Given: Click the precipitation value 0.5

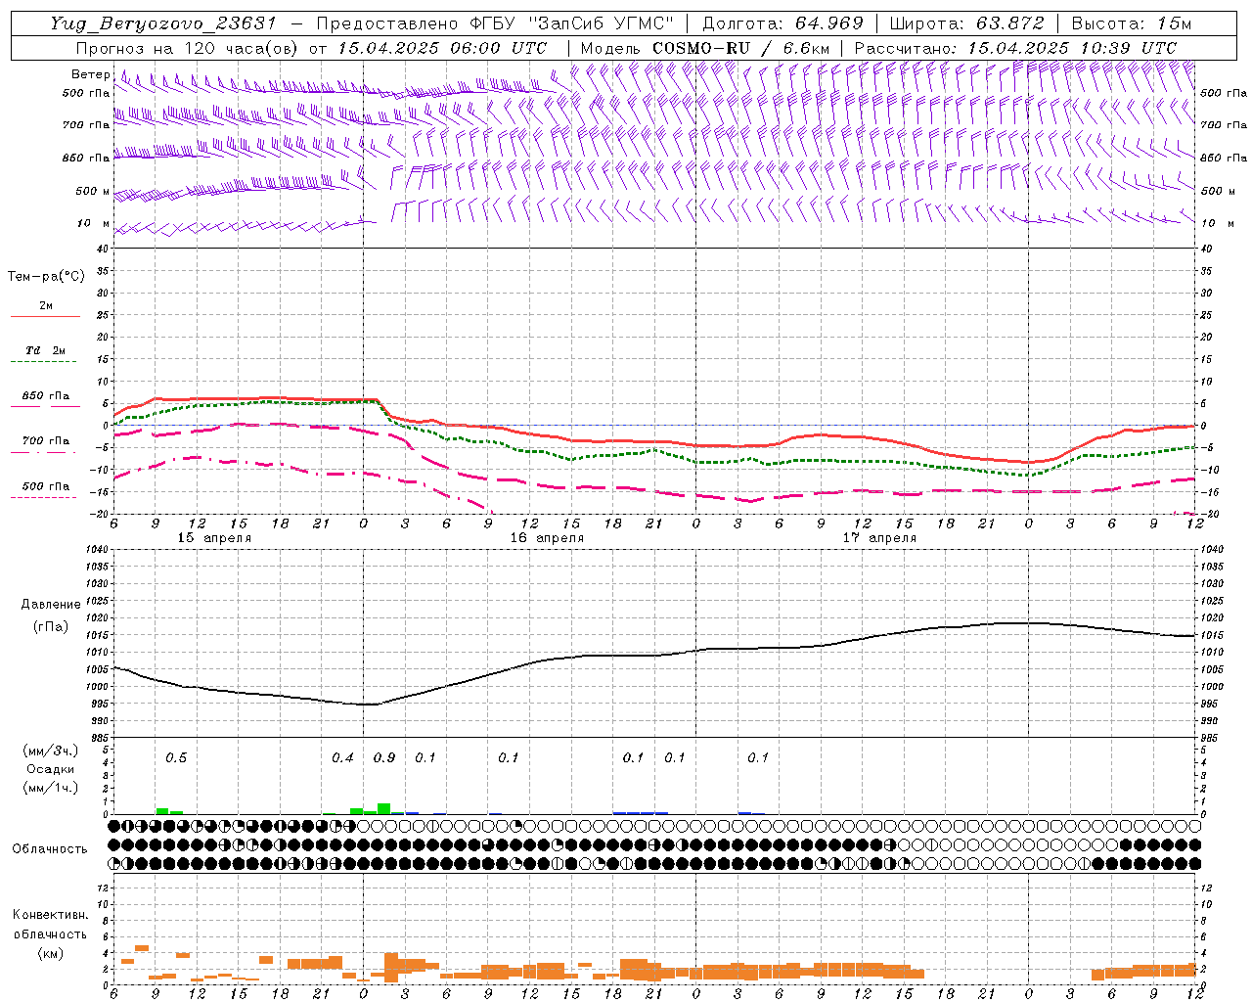Looking at the screenshot, I should [x=176, y=758].
